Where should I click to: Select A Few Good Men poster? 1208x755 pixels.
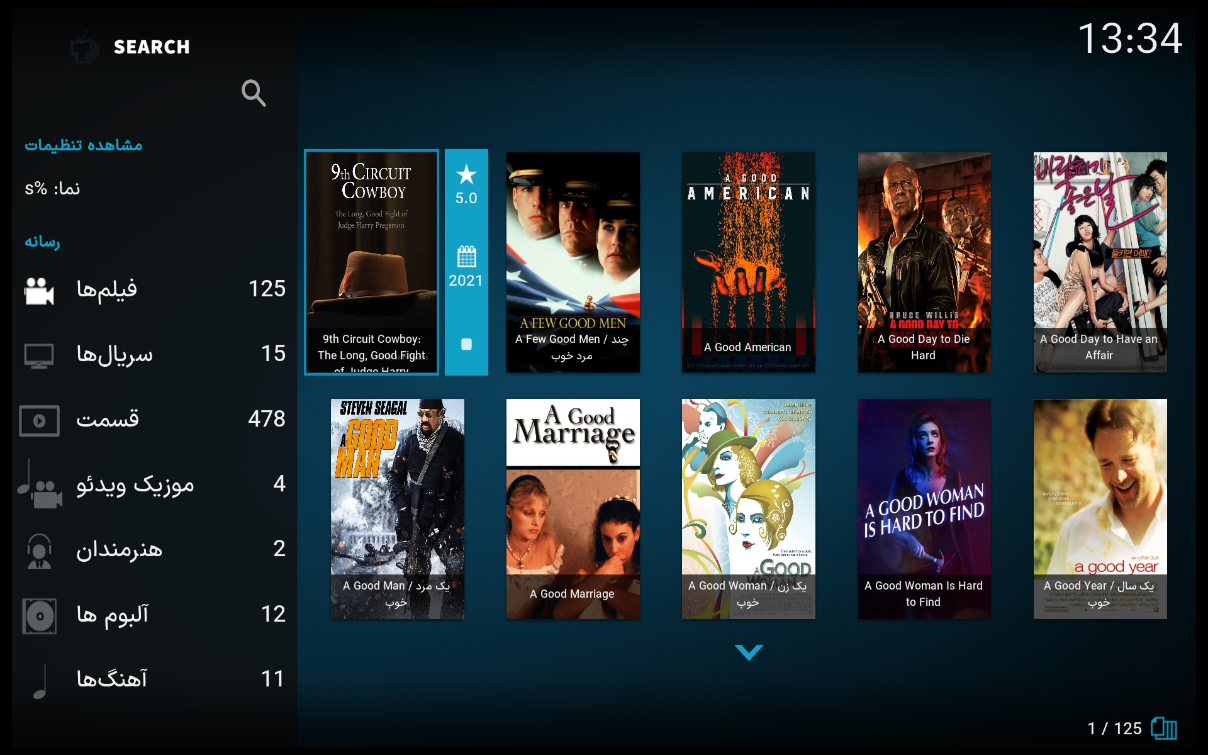coord(573,262)
